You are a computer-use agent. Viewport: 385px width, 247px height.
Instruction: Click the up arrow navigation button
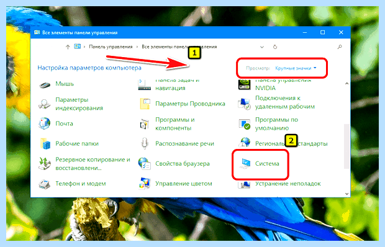pyautogui.click(x=68, y=47)
